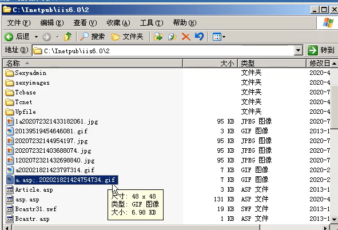
Task: Click the 131 KB size cell
Action: click(224, 199)
